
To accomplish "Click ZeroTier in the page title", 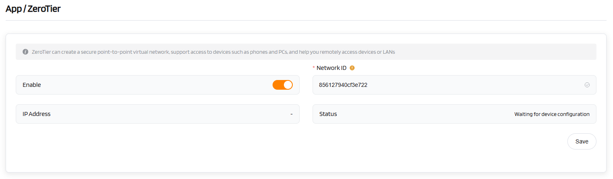I will coord(44,8).
